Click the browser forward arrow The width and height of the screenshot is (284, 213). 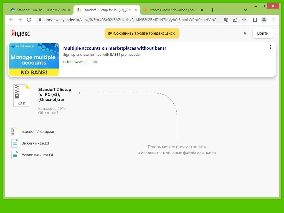click(x=20, y=20)
